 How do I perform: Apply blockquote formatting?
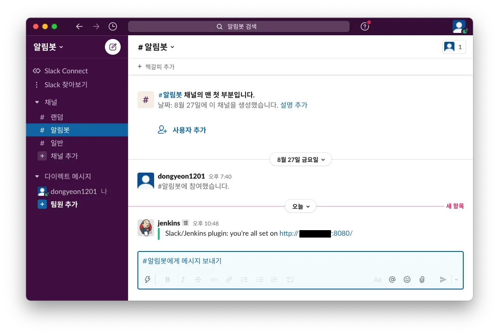(x=274, y=279)
